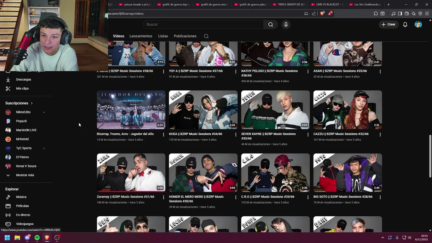Open options menu for KHEA session video
Screen dimensions: 432x243
(236, 134)
